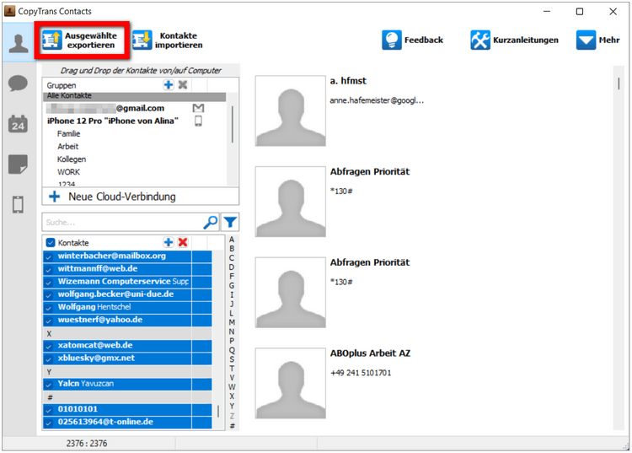Jump to letter W in alphabet index
Image resolution: width=632 pixels, height=453 pixels.
coord(232,387)
